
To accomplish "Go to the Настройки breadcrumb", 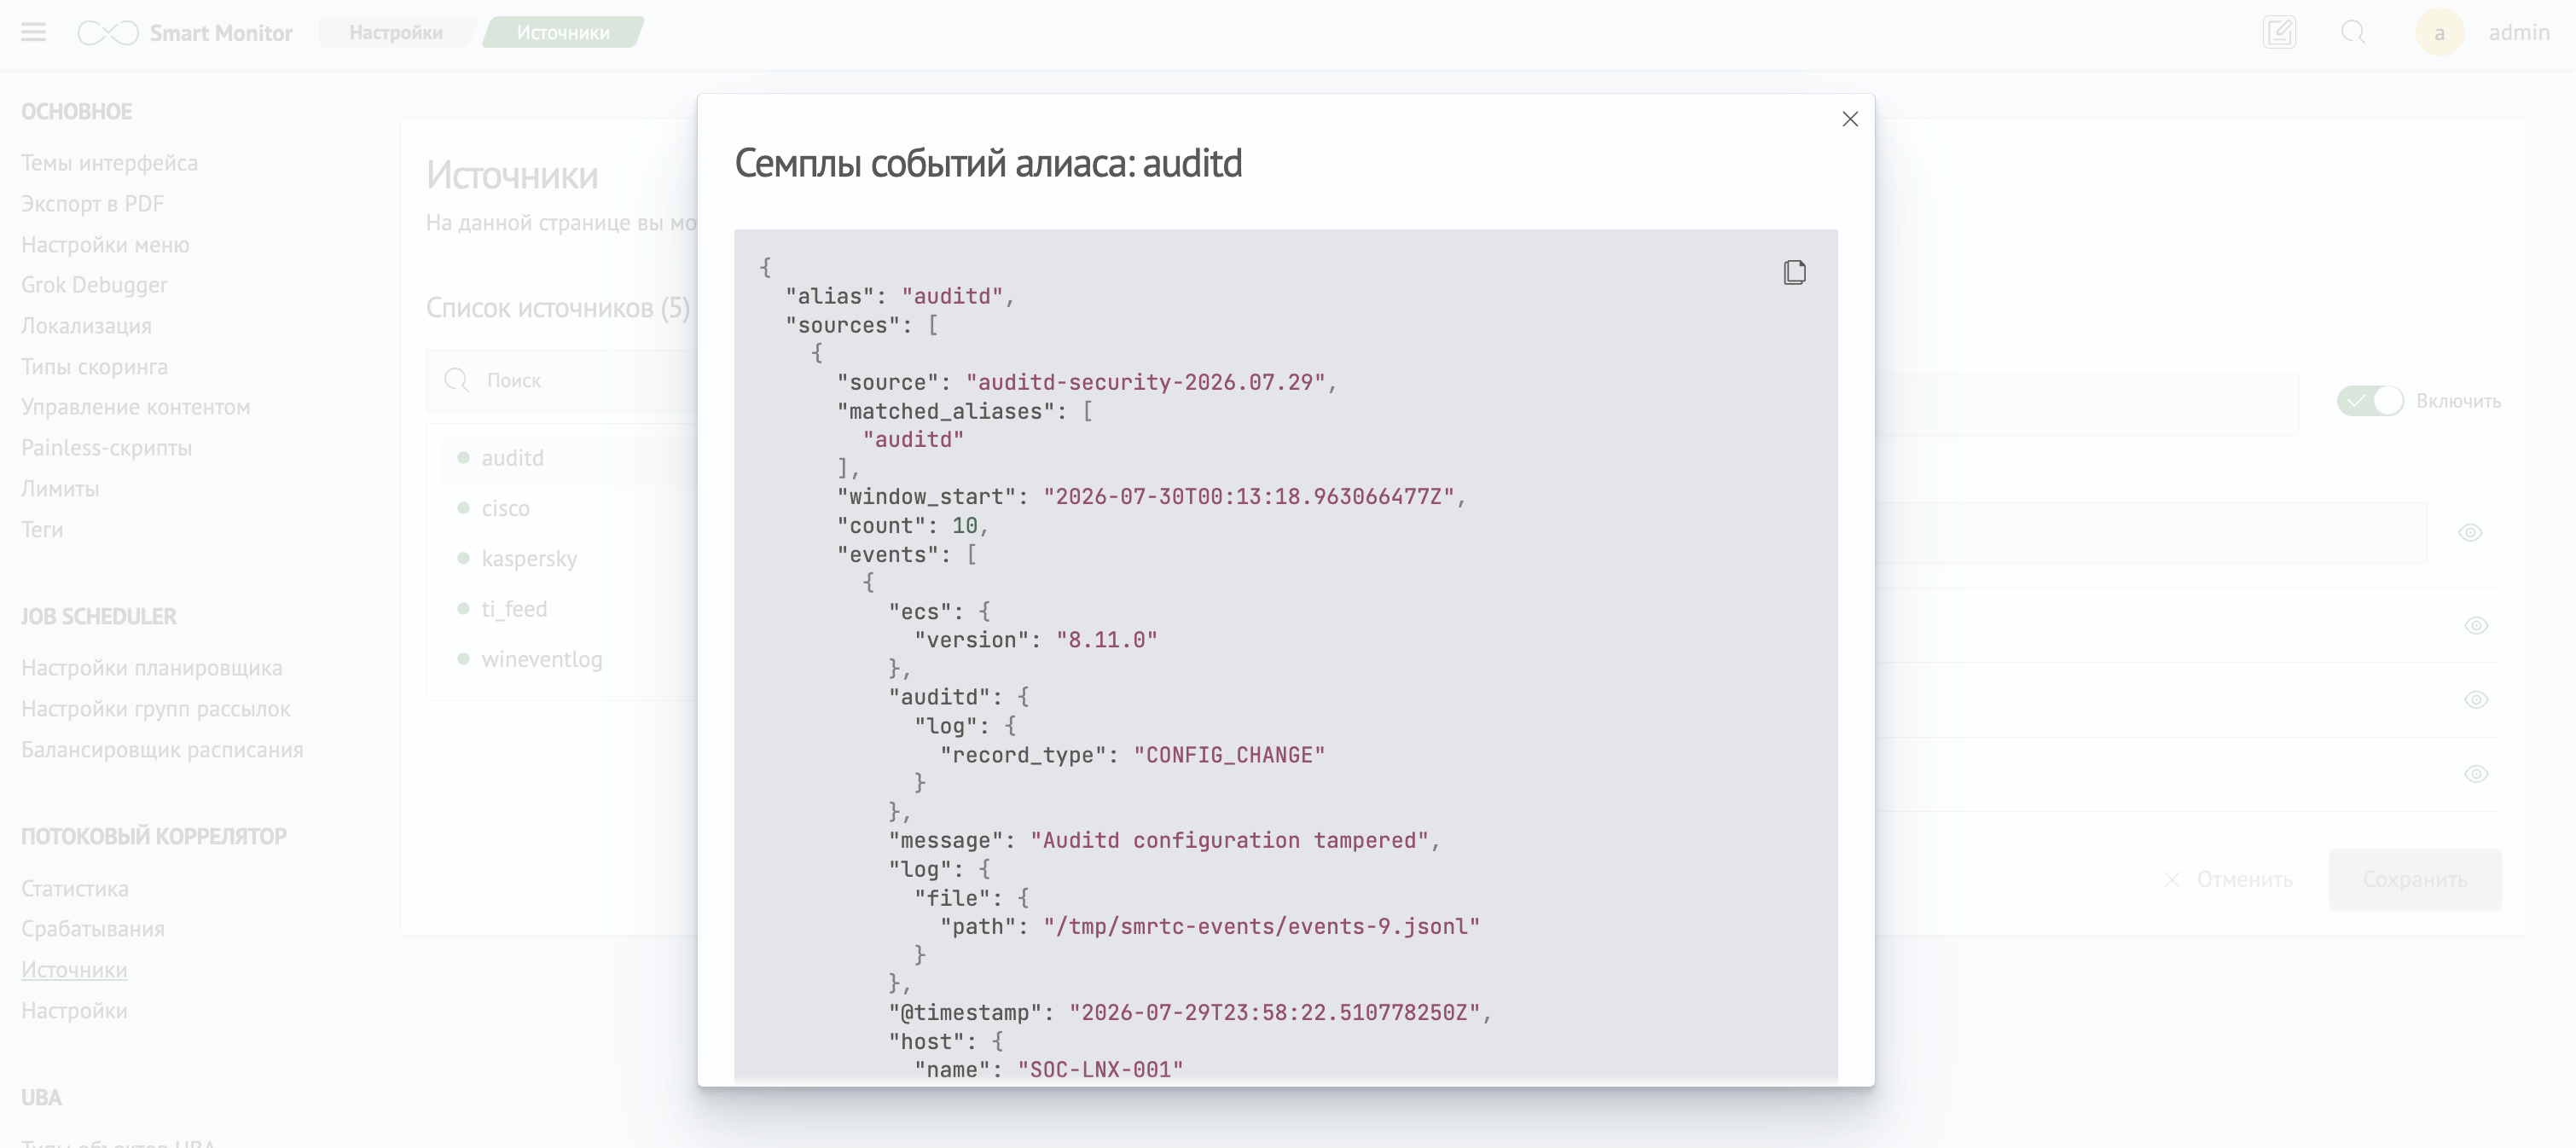I will coord(396,33).
